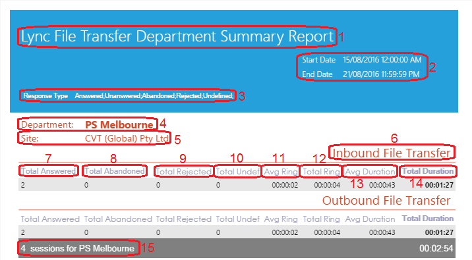Click Avg Ring header in Outbound section
The width and height of the screenshot is (472, 260).
pyautogui.click(x=281, y=219)
